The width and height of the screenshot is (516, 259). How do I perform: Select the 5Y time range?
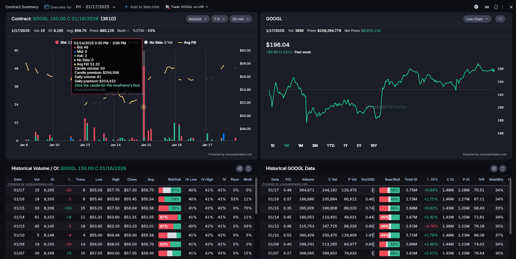359,145
